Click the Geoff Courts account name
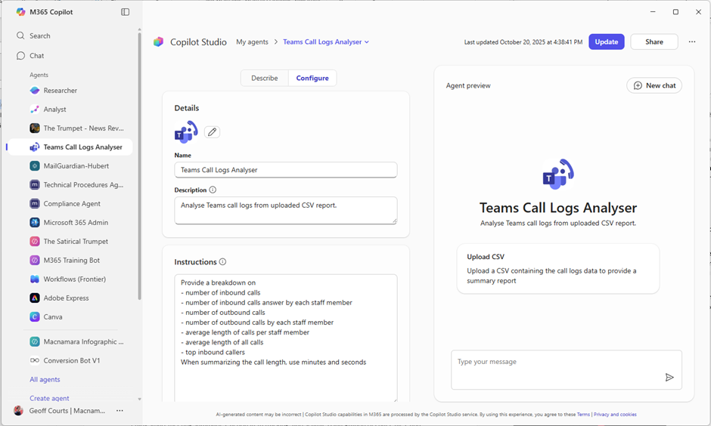Screen dimensions: 711x426 point(67,411)
